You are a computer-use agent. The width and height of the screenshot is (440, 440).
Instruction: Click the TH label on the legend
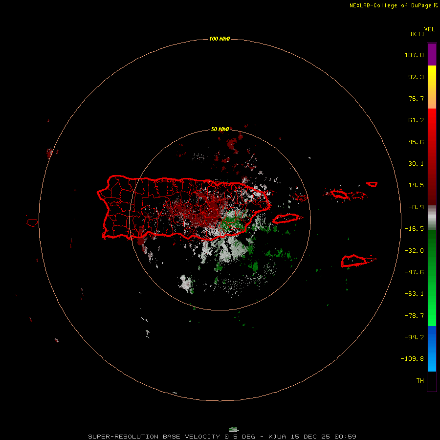(x=420, y=381)
